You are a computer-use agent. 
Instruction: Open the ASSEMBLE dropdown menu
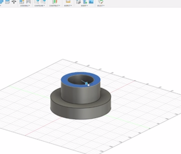pyautogui.click(x=25, y=6)
